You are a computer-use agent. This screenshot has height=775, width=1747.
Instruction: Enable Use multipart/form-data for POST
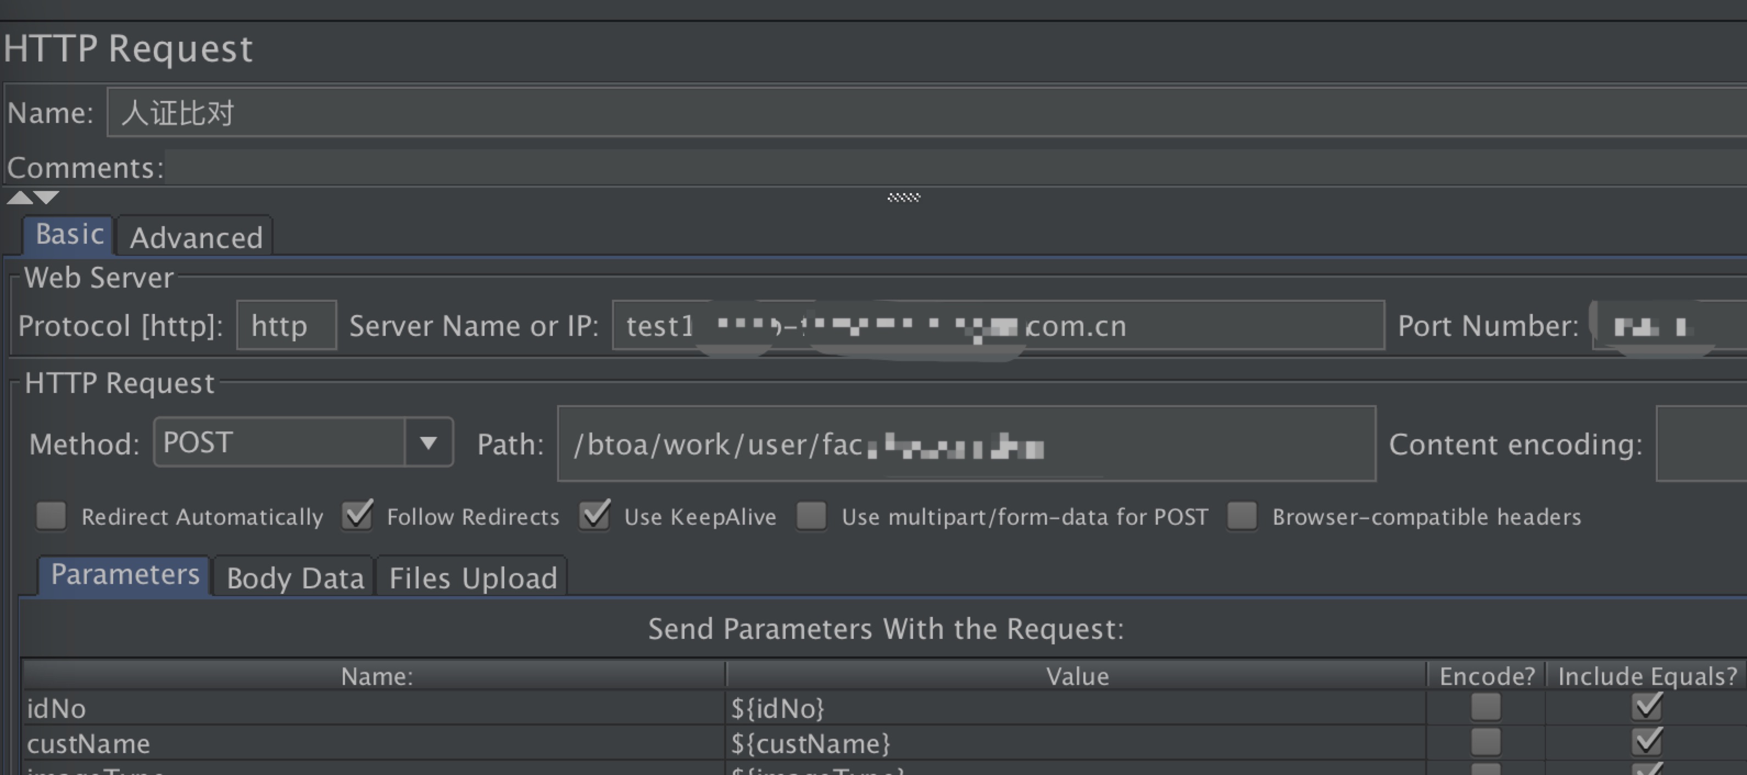(811, 516)
